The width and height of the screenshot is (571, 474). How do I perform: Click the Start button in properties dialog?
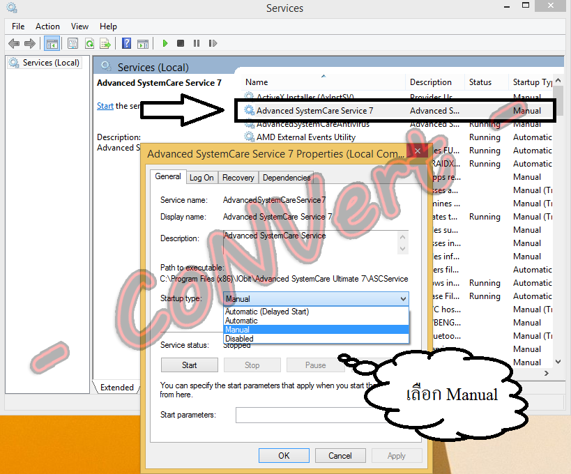(x=190, y=365)
